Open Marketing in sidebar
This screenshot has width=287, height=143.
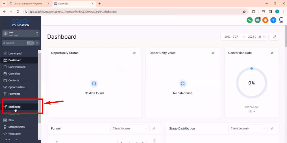[x=19, y=107]
